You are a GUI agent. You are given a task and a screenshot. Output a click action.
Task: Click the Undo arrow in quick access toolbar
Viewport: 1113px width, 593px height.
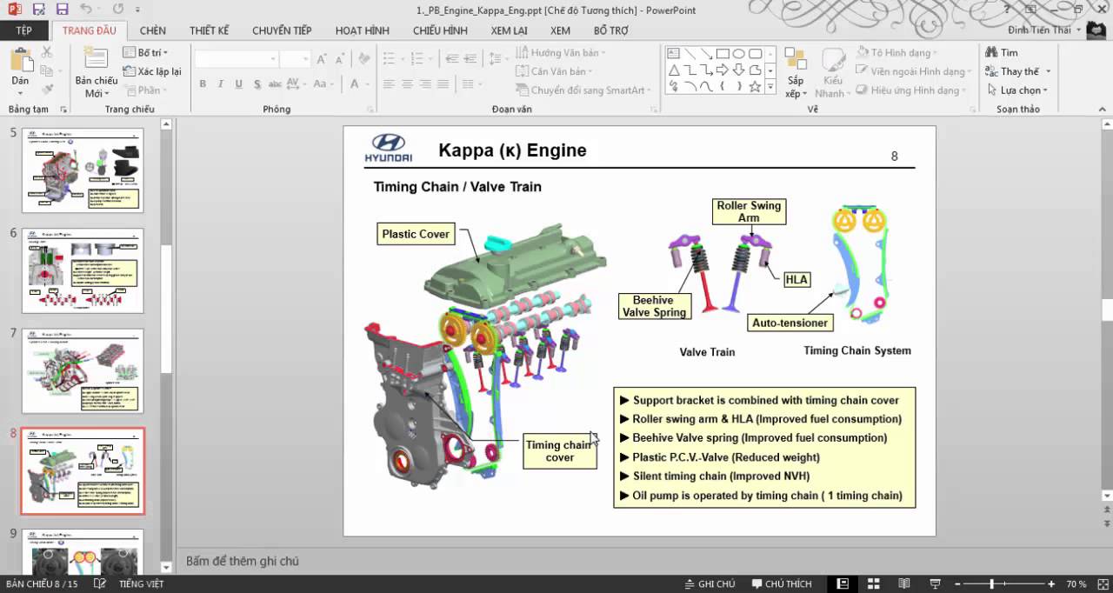[x=85, y=10]
